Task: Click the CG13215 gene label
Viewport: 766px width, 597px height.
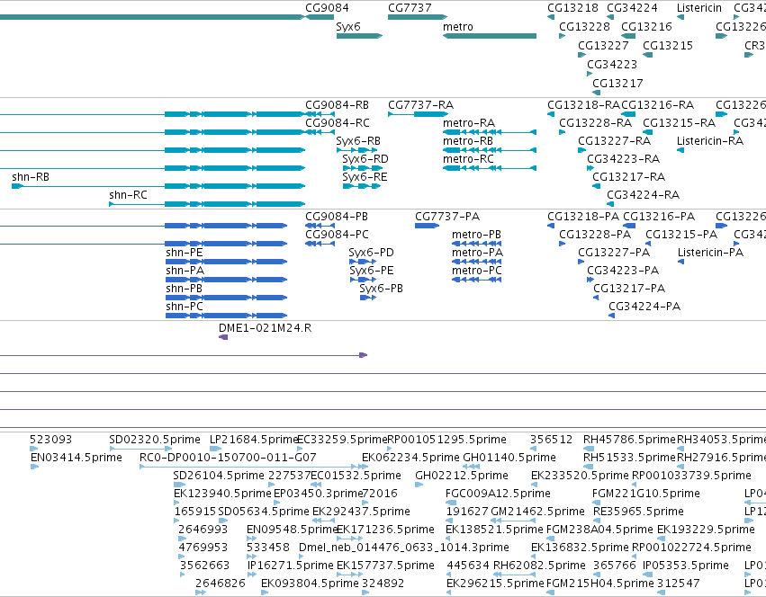Action: pos(668,45)
